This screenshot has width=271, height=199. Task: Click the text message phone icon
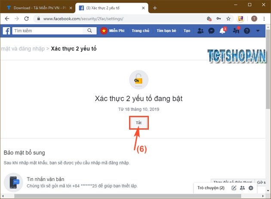[13, 182]
